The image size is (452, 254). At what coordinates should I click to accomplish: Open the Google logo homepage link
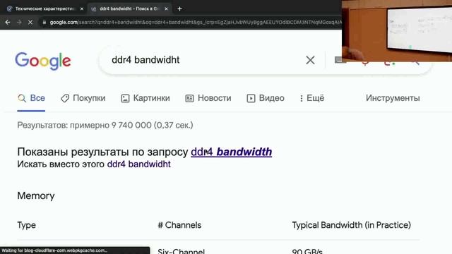(43, 61)
